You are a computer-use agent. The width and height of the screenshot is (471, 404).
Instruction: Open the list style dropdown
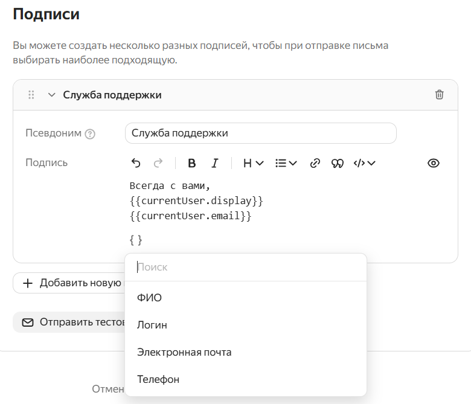(x=286, y=163)
